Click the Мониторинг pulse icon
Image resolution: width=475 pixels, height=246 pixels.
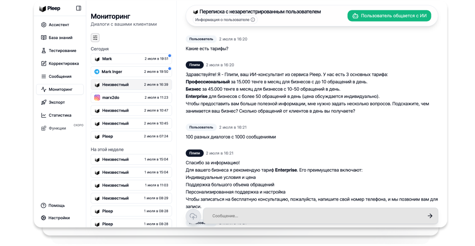coord(44,89)
